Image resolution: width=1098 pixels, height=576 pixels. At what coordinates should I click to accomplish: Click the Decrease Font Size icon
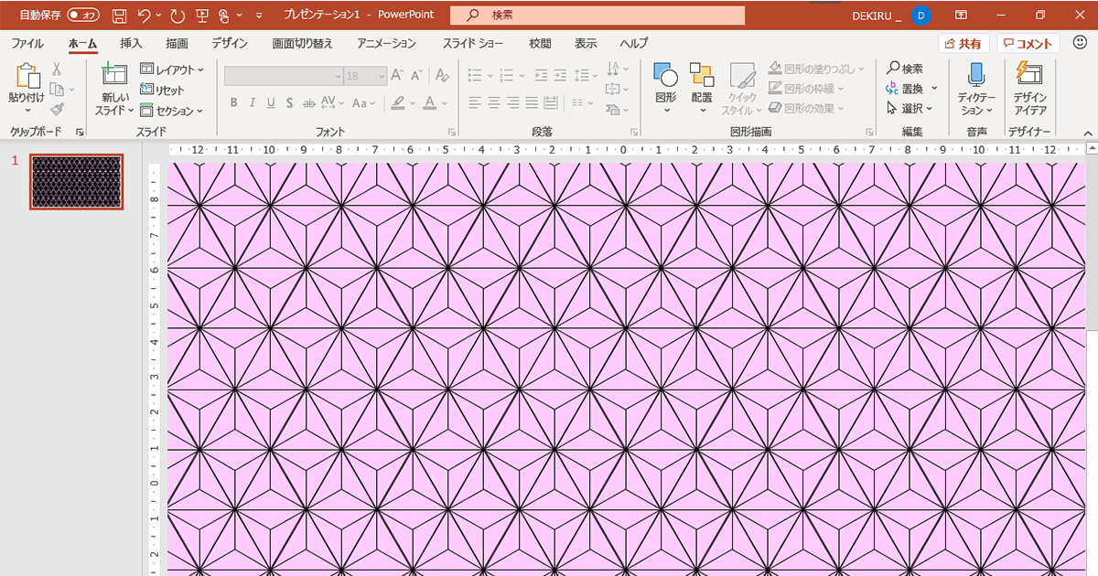416,76
